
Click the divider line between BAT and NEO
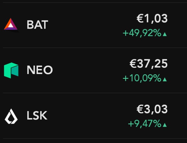point(93,48)
